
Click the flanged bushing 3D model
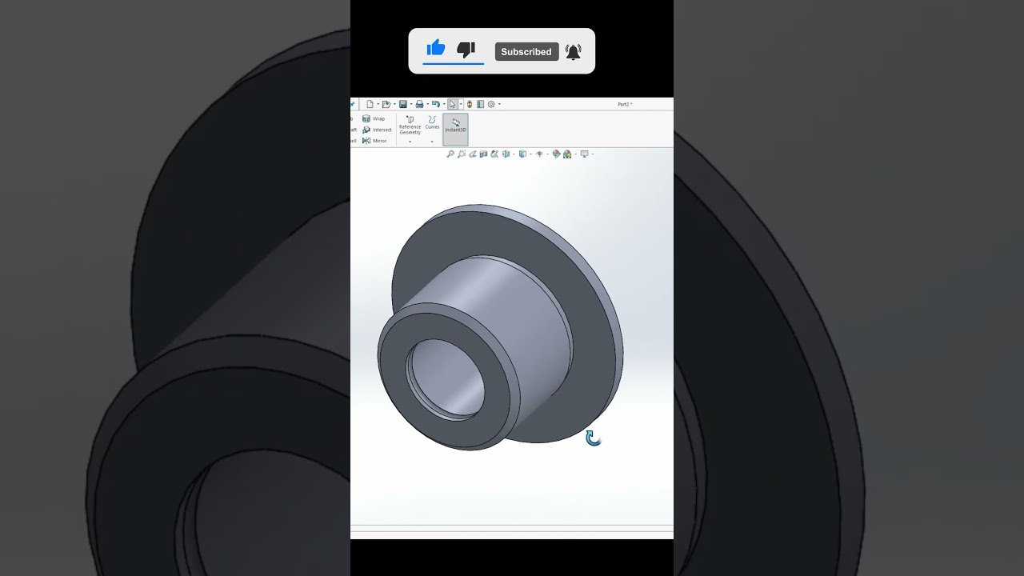coord(500,326)
